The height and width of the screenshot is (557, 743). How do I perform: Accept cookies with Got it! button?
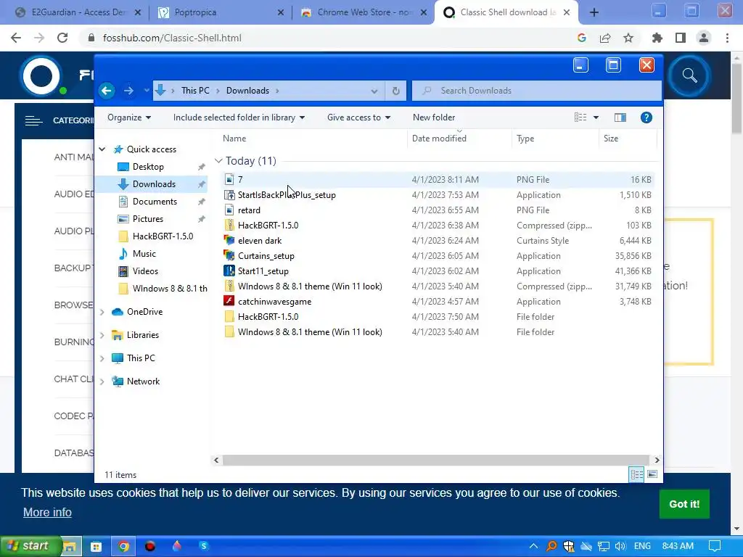pos(684,504)
